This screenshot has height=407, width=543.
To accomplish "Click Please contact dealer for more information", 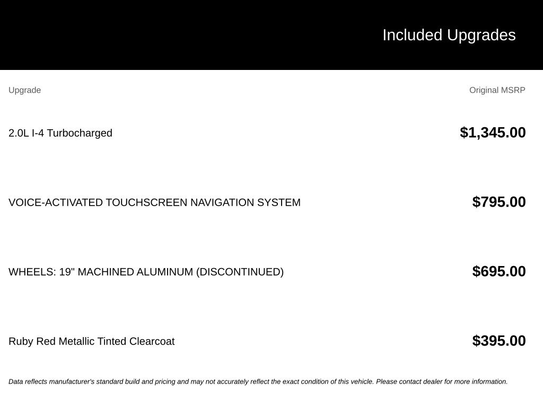I will [x=442, y=382].
